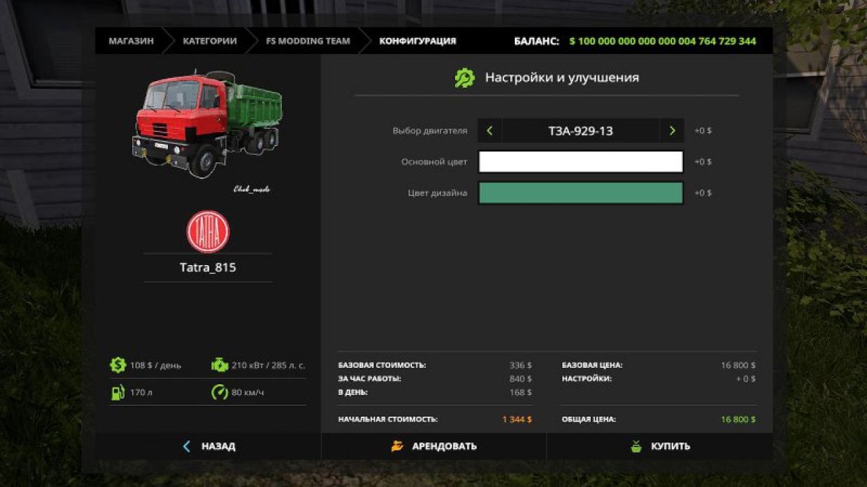Switch to previous engine with left arrow
867x487 pixels.
(490, 131)
